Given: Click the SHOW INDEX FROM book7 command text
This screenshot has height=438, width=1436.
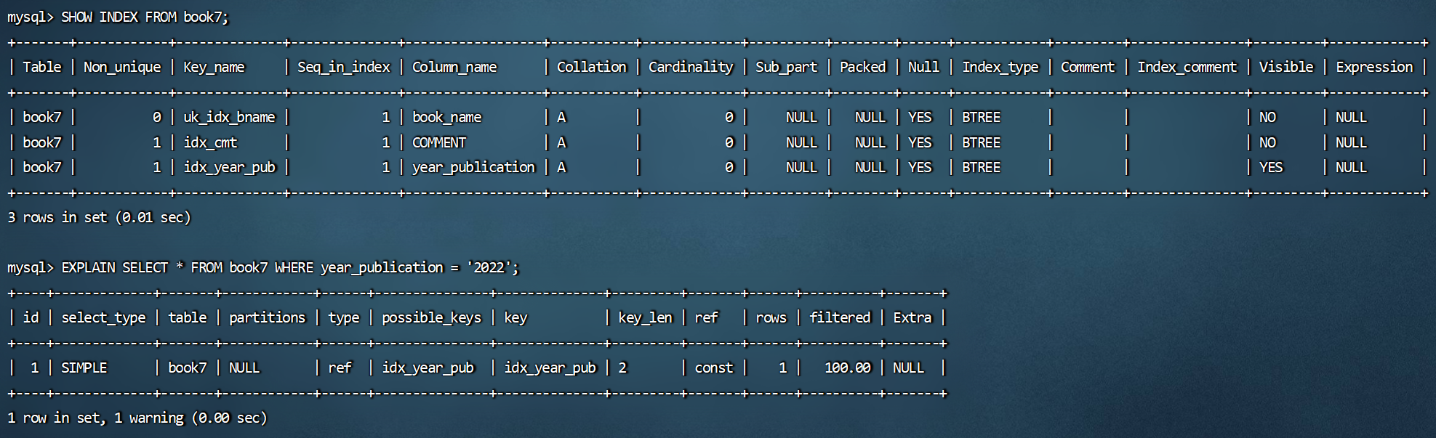Looking at the screenshot, I should (144, 17).
